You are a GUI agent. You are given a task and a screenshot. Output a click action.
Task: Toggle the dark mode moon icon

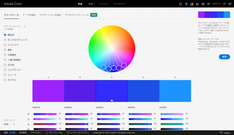click(x=186, y=4)
